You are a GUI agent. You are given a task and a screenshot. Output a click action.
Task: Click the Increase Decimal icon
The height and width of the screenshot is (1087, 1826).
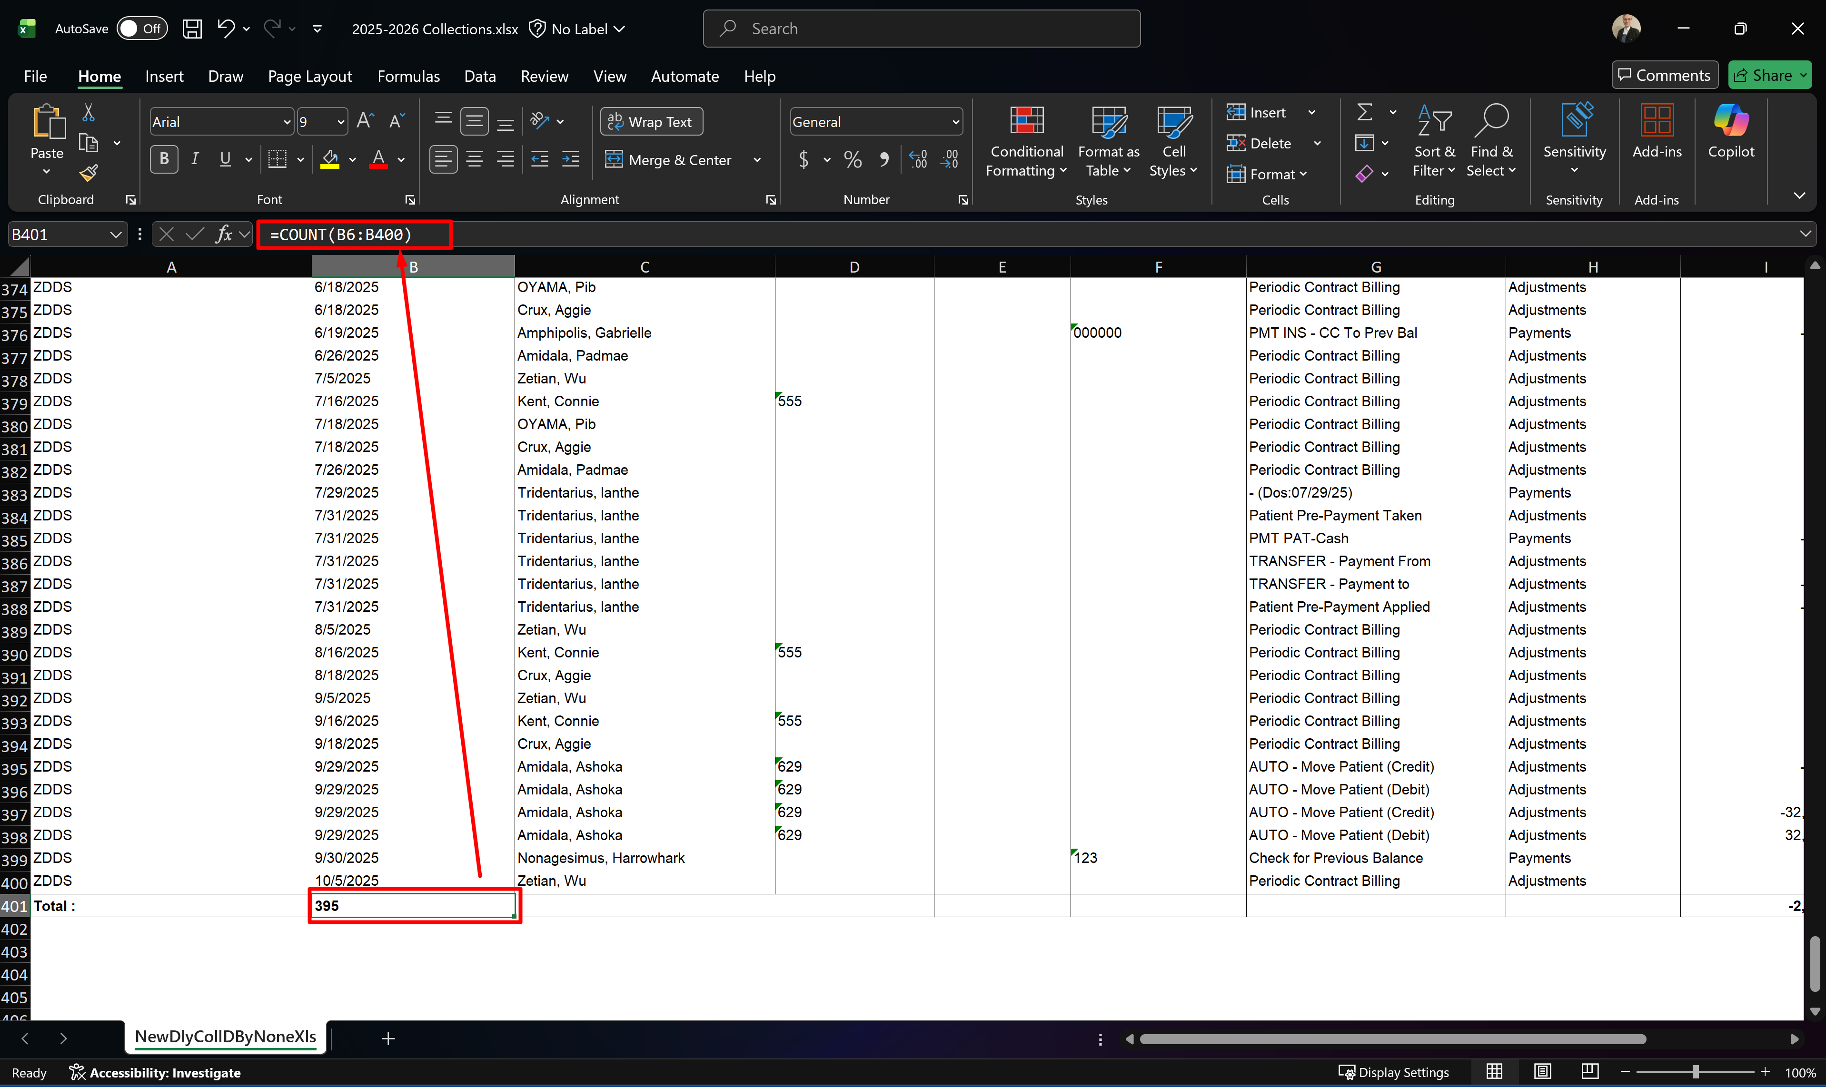918,159
